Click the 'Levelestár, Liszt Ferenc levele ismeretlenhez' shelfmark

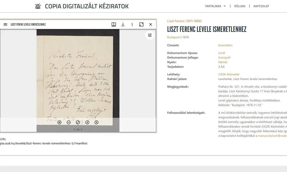tap(248, 79)
